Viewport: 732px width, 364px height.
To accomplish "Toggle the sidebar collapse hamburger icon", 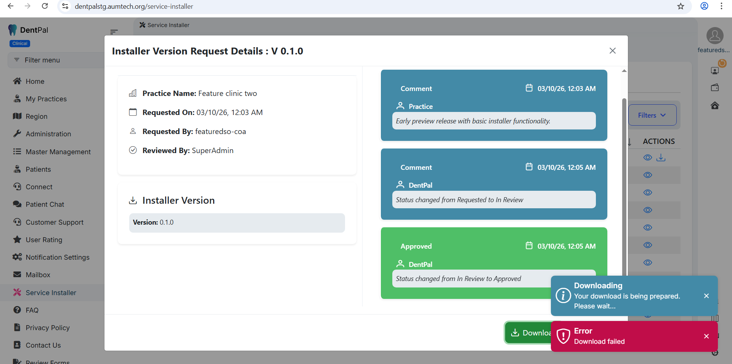I will (114, 32).
